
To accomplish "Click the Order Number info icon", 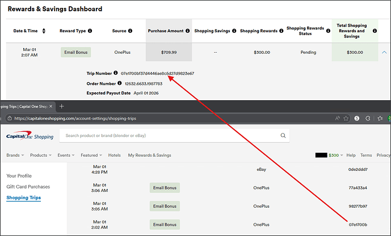I will click(119, 83).
